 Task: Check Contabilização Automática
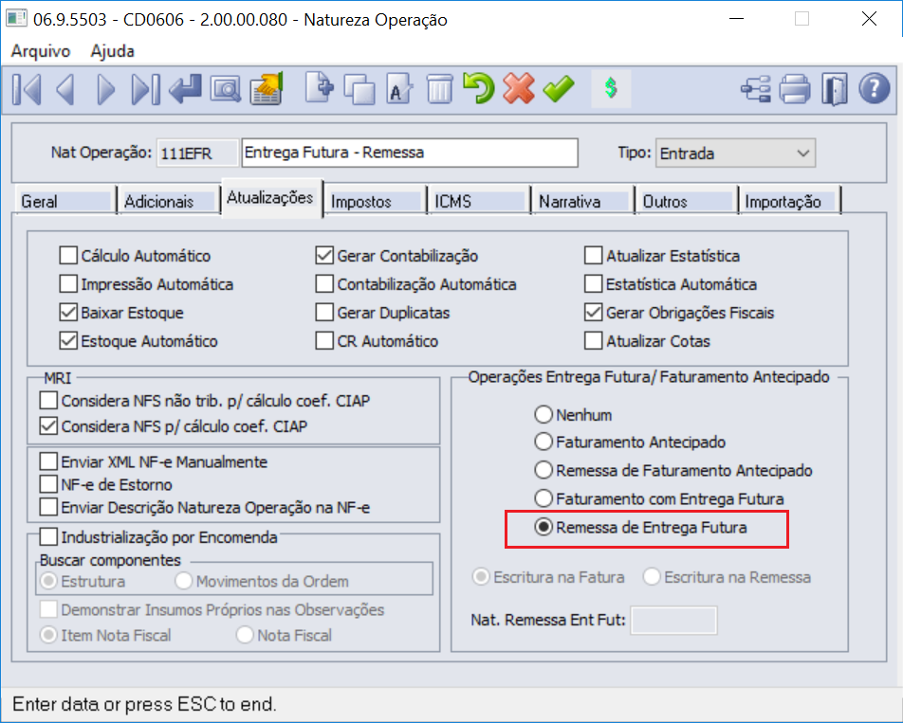pyautogui.click(x=324, y=283)
